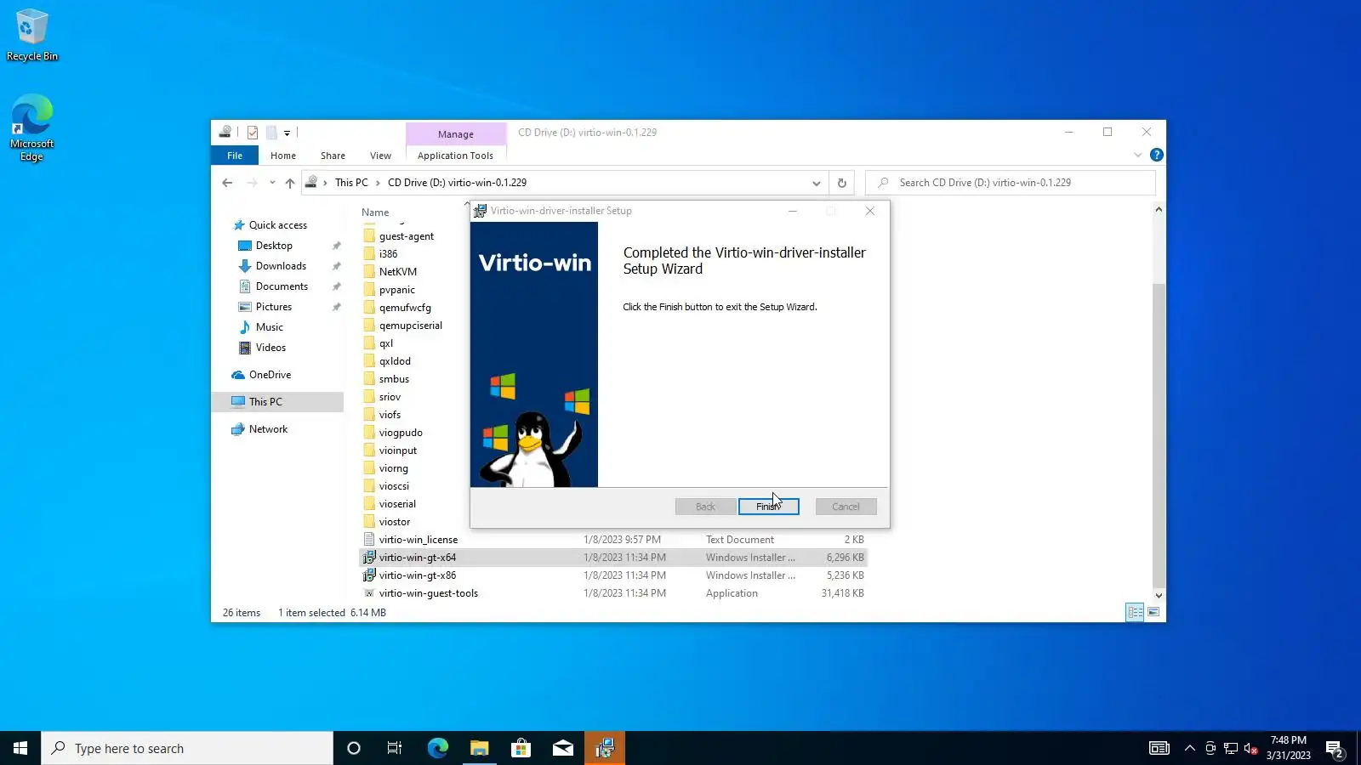1361x765 pixels.
Task: Open the Application Tools ribbon tab
Action: tap(455, 156)
